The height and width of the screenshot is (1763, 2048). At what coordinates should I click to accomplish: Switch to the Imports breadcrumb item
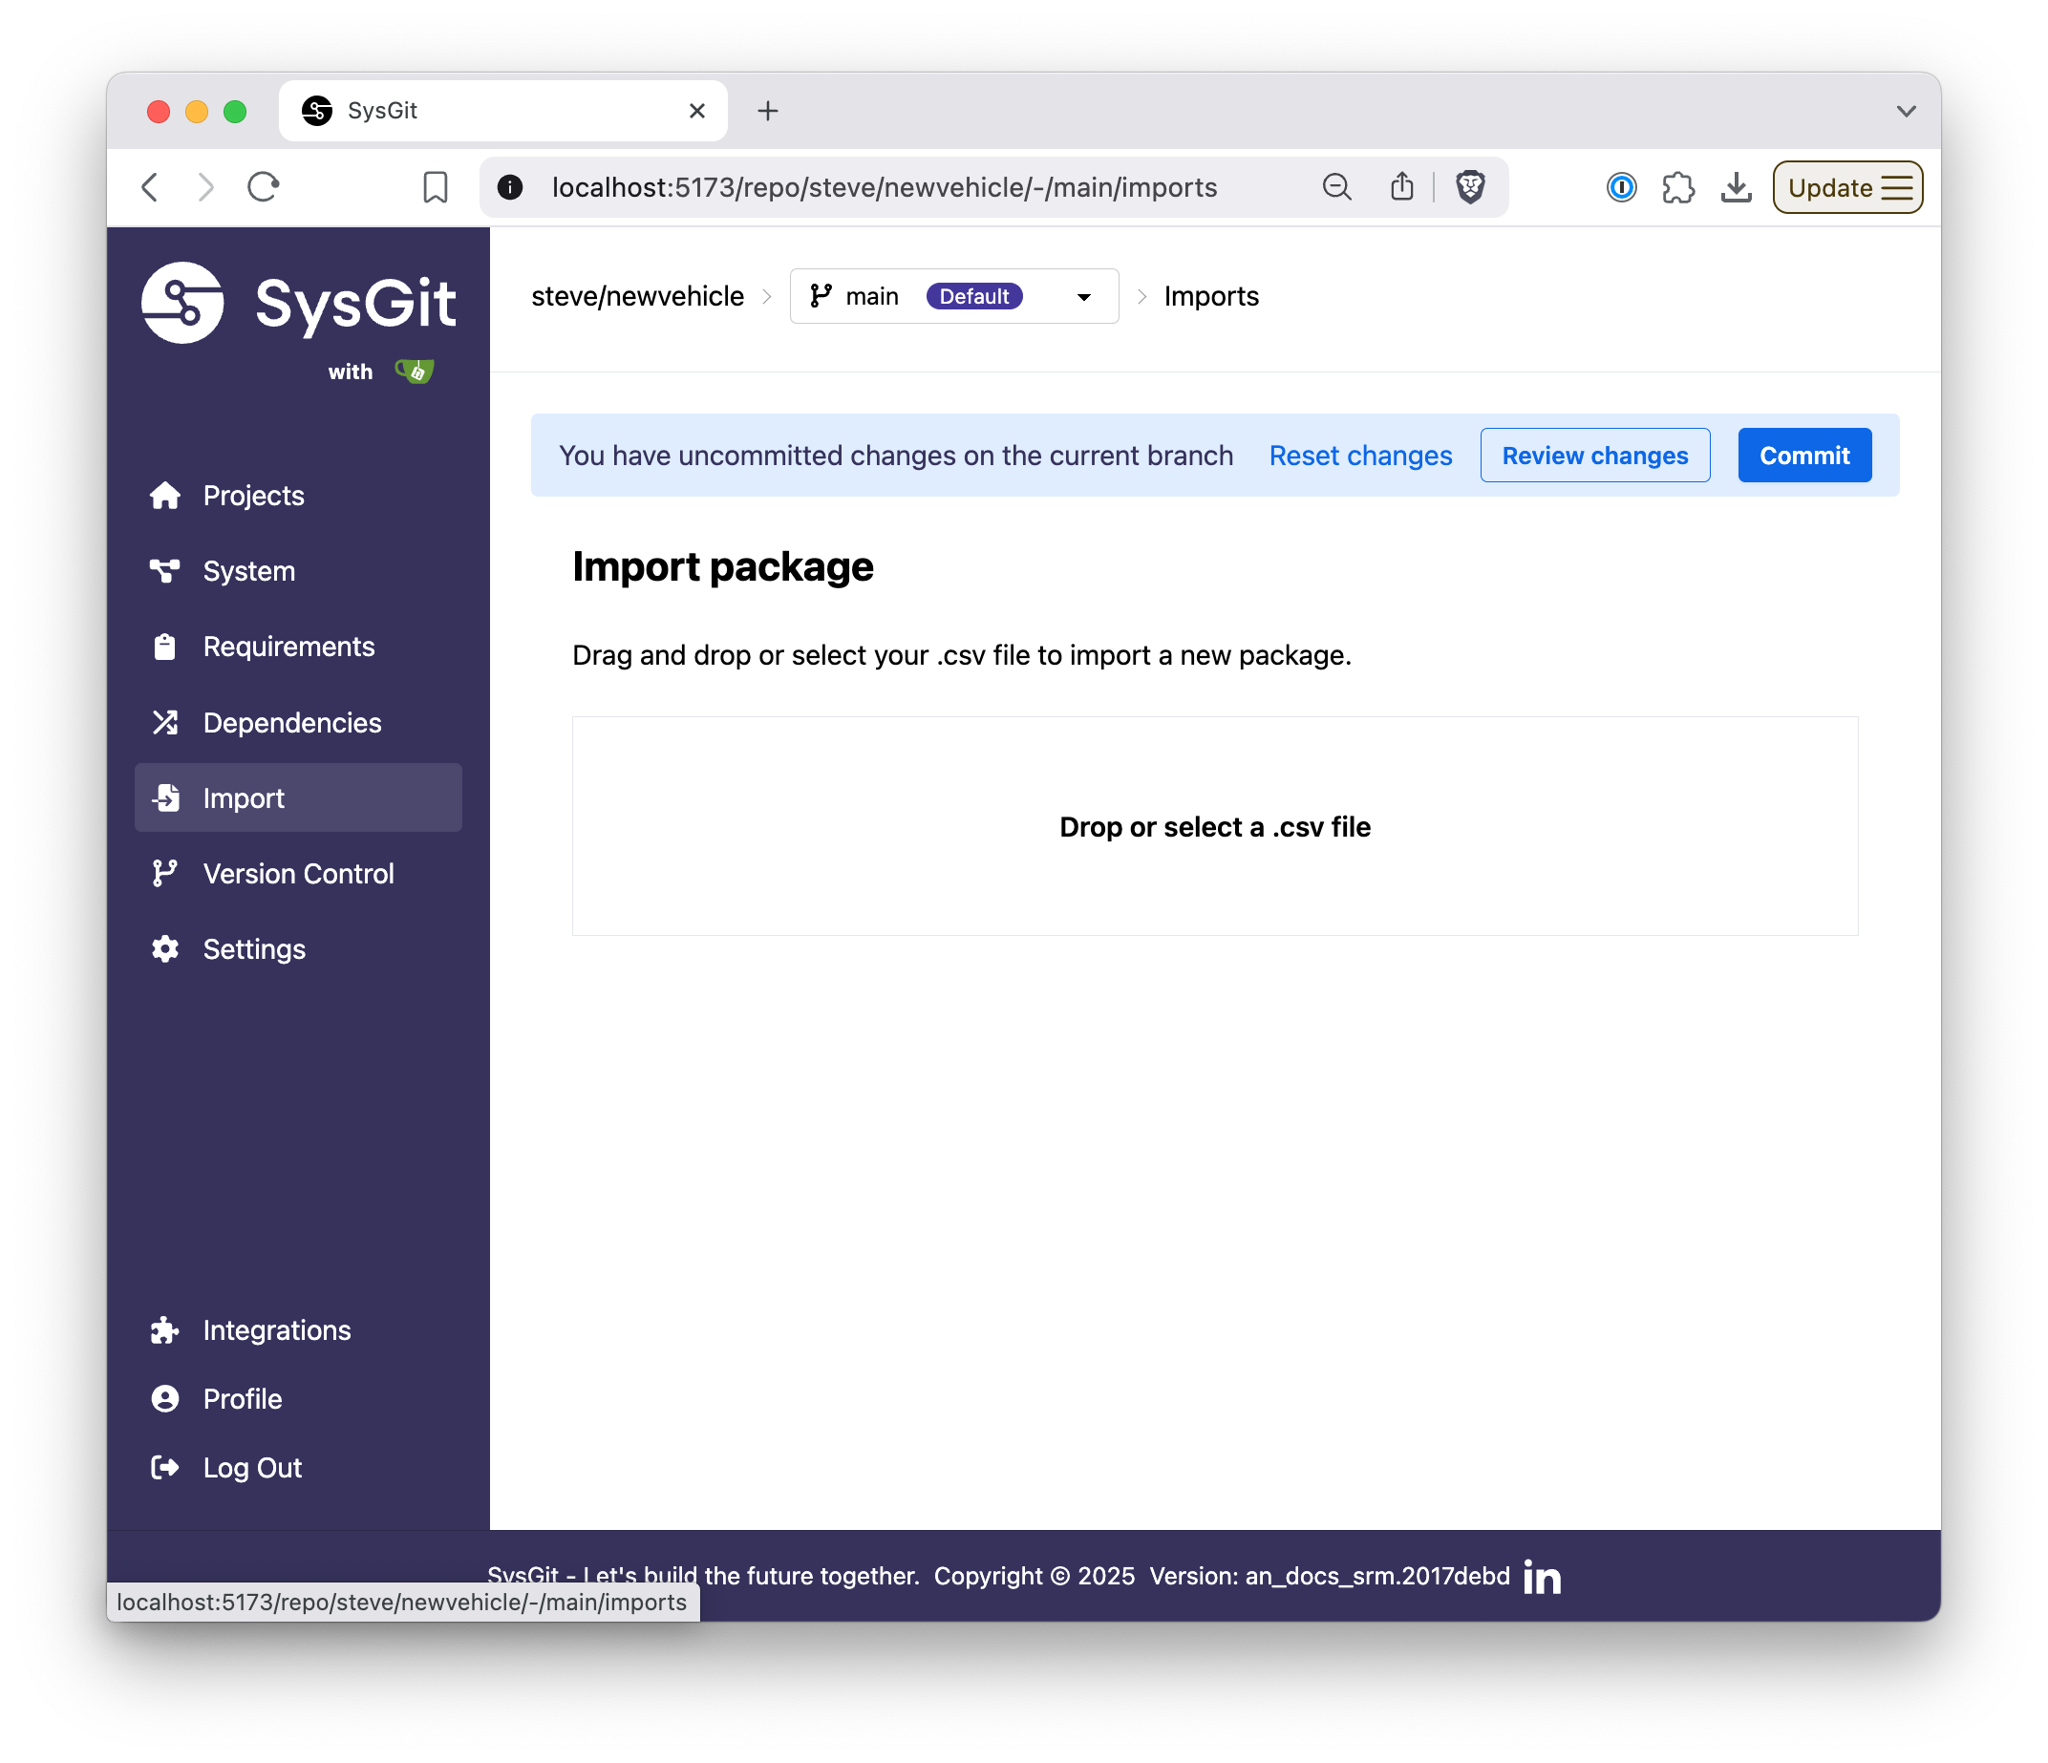(x=1212, y=295)
